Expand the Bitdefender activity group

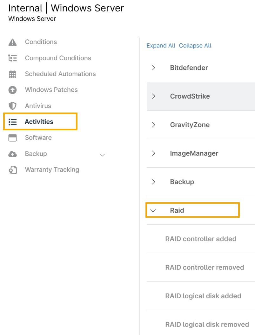click(153, 68)
